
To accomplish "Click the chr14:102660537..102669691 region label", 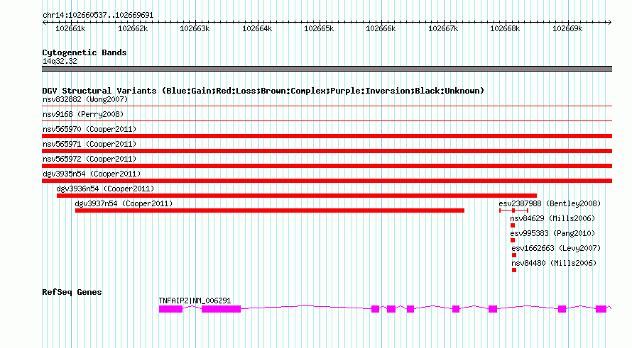I will click(x=98, y=16).
